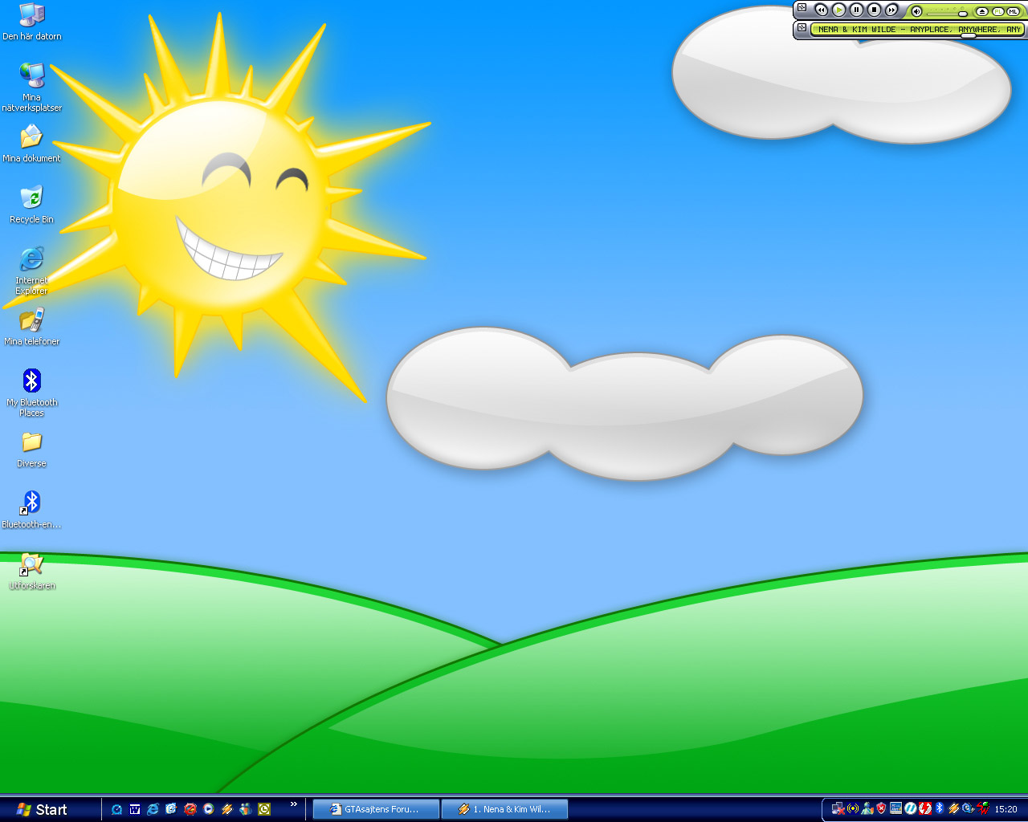Open My Bluetooth Places icon
The height and width of the screenshot is (822, 1028).
31,393
